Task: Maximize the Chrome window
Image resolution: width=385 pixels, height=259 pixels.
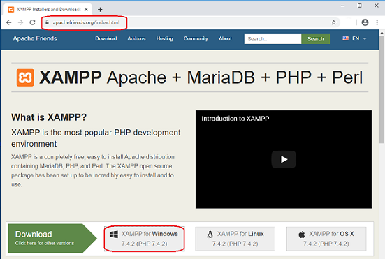Action: click(x=359, y=6)
